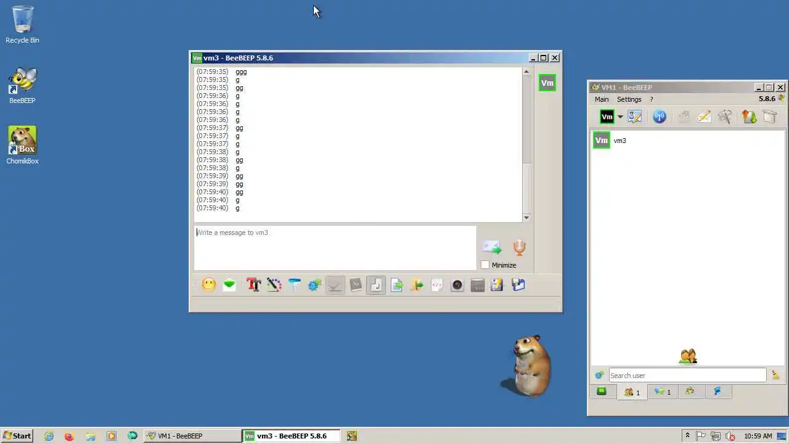The height and width of the screenshot is (444, 789).
Task: Toggle the grayed spell-check icon
Action: coord(335,285)
